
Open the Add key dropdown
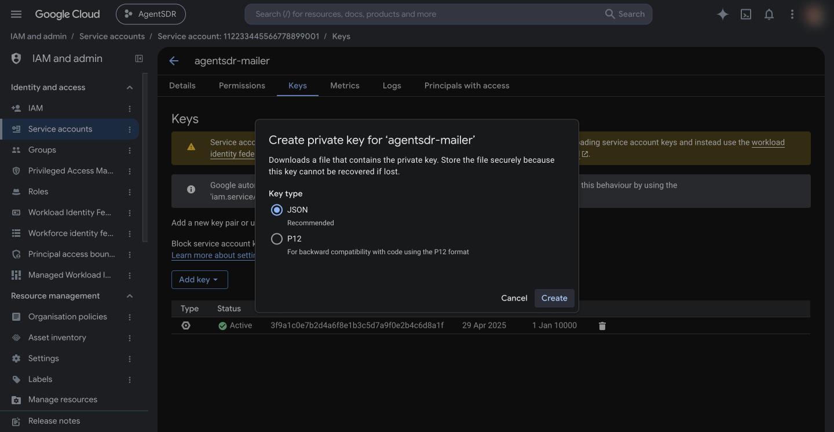click(x=199, y=280)
